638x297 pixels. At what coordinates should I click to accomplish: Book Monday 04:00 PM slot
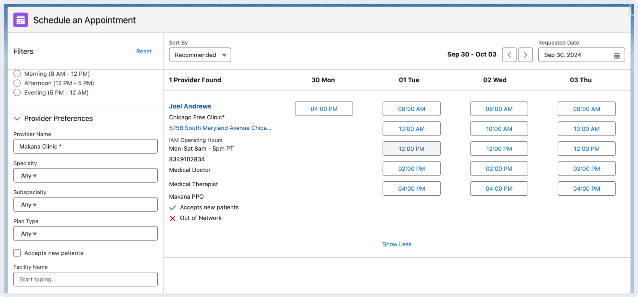tap(324, 109)
